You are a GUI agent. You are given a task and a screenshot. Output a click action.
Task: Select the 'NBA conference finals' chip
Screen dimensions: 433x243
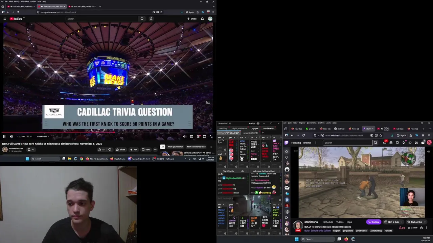[196, 147]
